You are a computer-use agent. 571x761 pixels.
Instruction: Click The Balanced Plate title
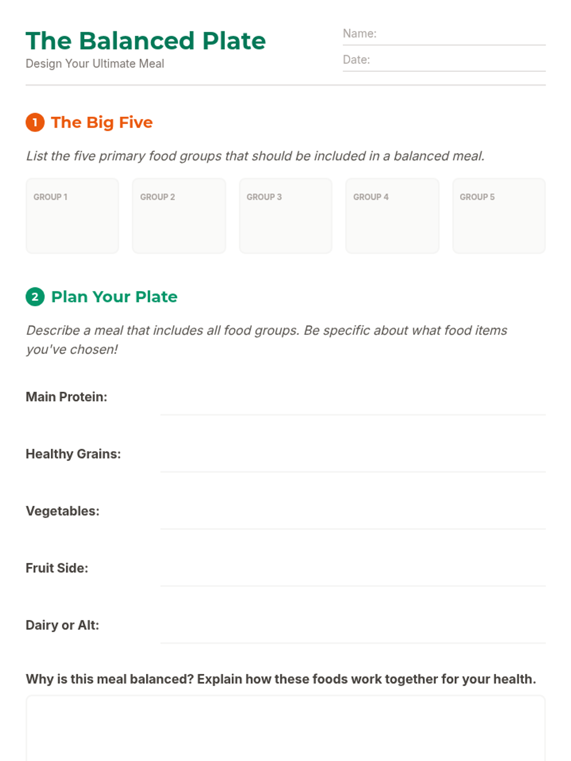tap(146, 41)
